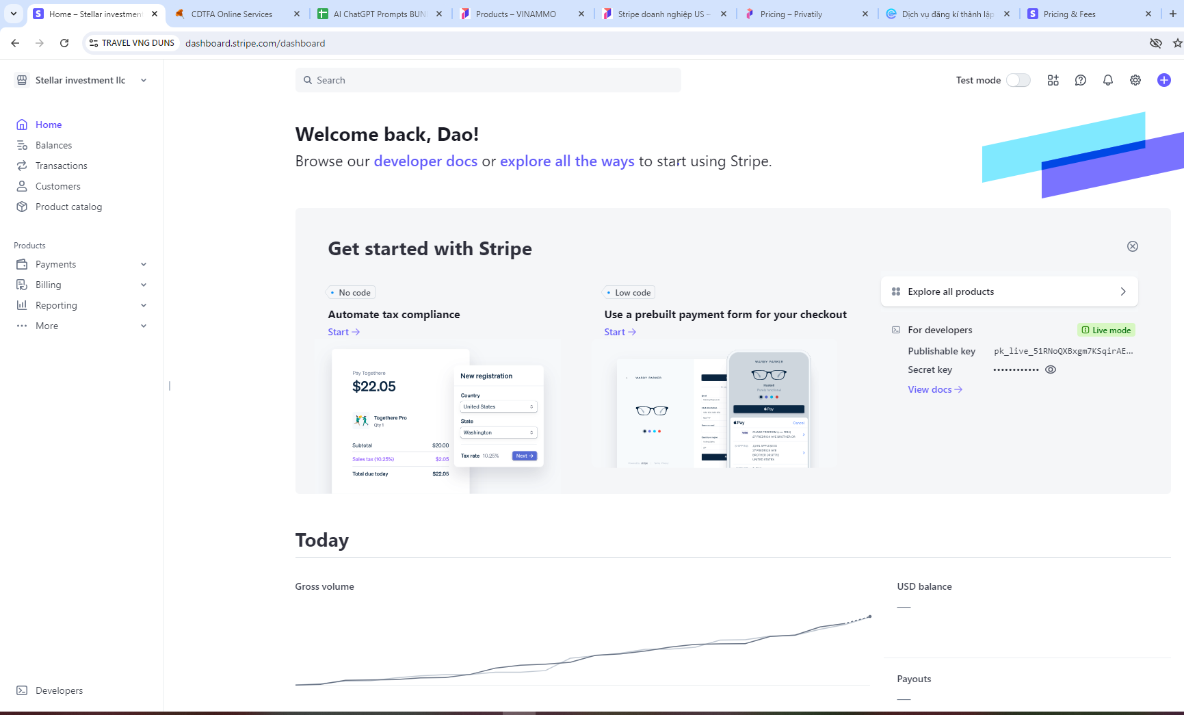Viewport: 1184px width, 715px height.
Task: Expand the Billing submenu chevron
Action: click(x=144, y=285)
